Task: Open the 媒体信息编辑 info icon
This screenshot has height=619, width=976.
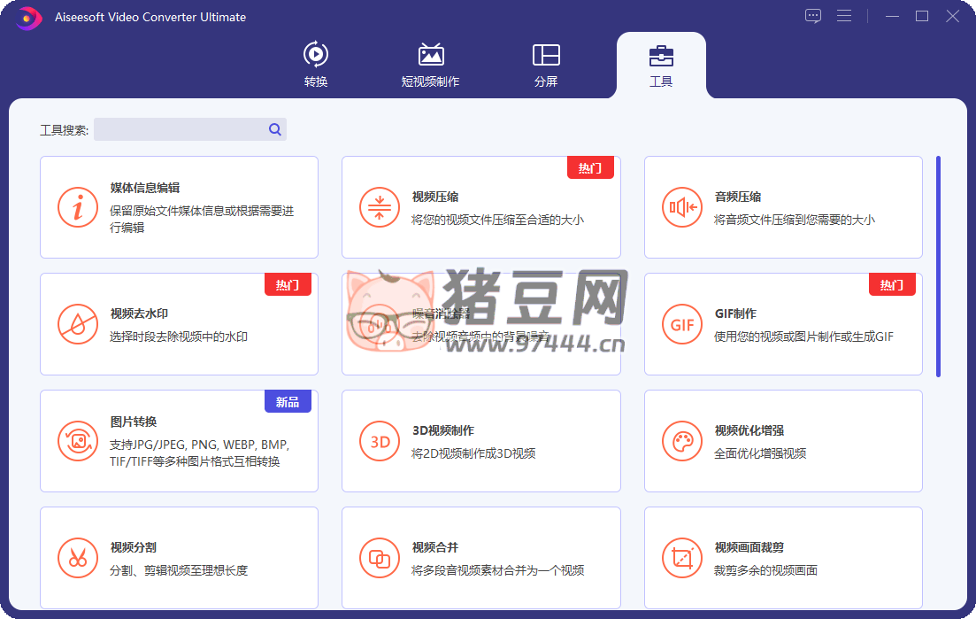Action: point(78,208)
